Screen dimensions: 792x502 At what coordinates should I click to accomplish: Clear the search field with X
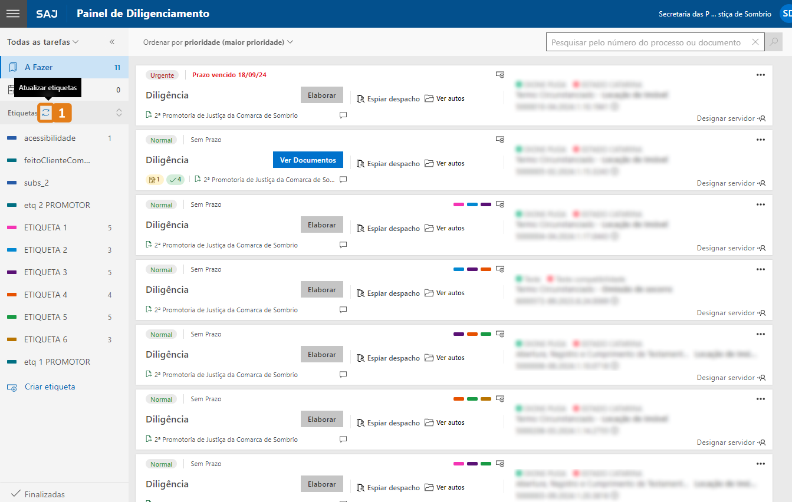coord(755,42)
